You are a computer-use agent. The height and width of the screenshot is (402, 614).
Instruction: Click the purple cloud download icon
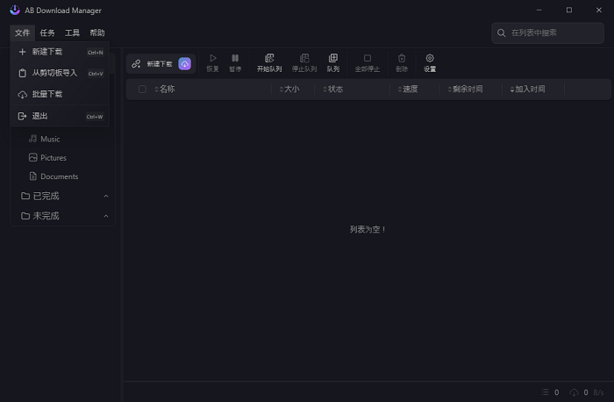coord(185,64)
